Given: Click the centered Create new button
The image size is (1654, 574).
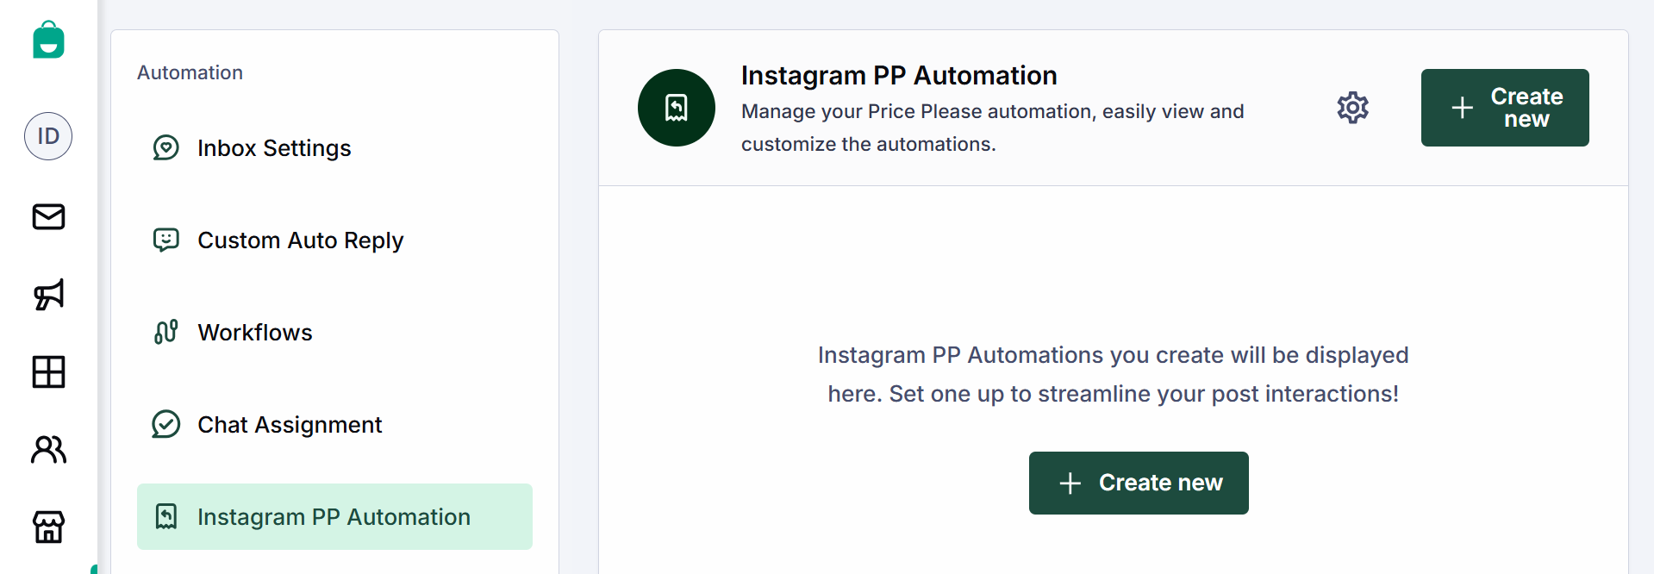Looking at the screenshot, I should (1138, 483).
